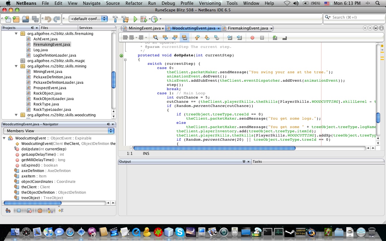The height and width of the screenshot is (241, 386).
Task: Click Clean and Build hammer-with-broom icon
Action: [x=125, y=19]
